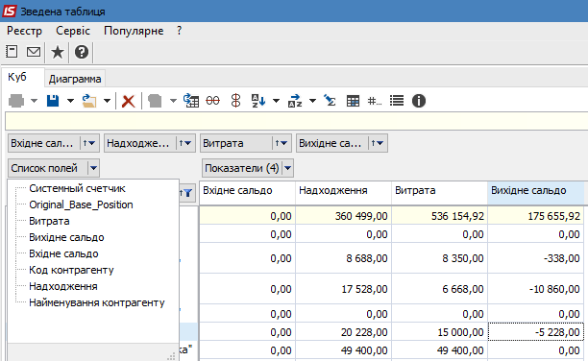Screen dimensions: 588x361
Task: Click the envelope mail icon
Action: point(34,52)
